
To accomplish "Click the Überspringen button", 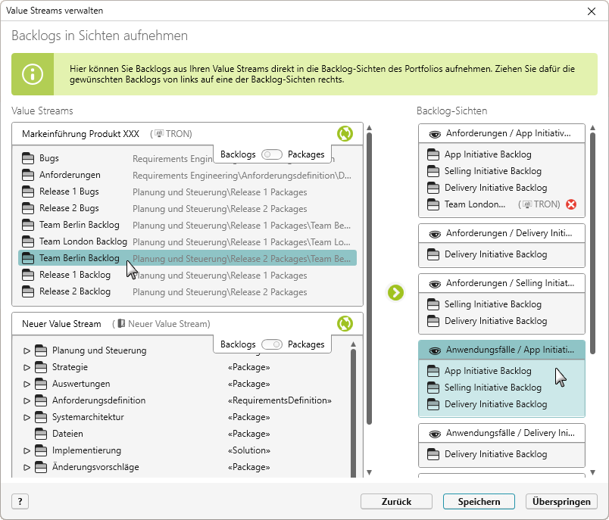I will [561, 501].
